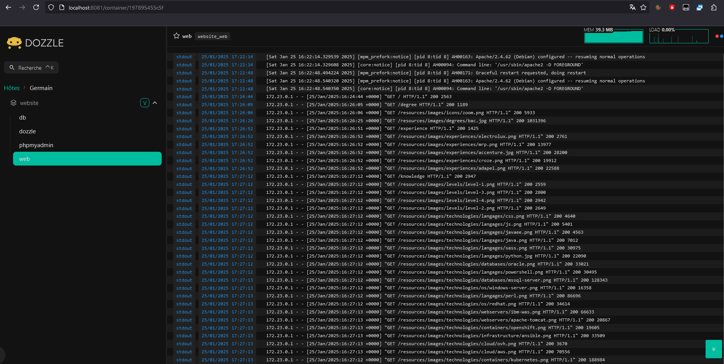Select log line for openshift.png
This screenshot has height=364, width=724.
tap(446, 328)
